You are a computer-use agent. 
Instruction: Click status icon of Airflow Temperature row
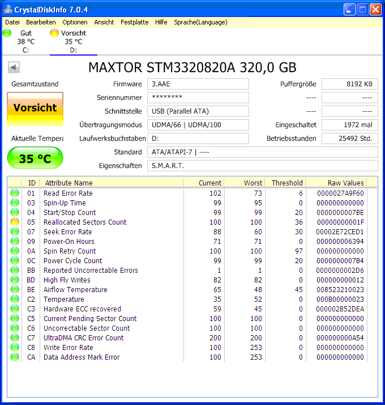[x=15, y=289]
